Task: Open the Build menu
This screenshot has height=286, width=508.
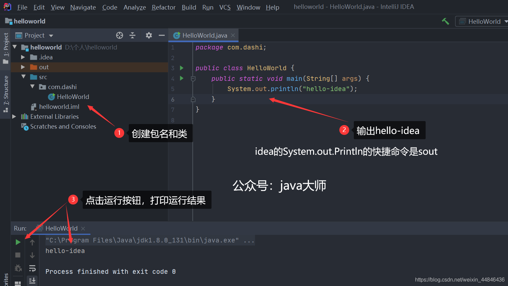Action: 189,7
